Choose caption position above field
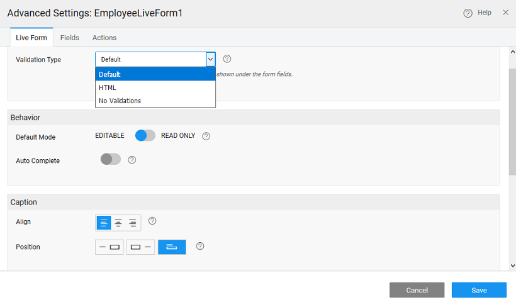Screen dimensions: 516x307 pyautogui.click(x=172, y=247)
